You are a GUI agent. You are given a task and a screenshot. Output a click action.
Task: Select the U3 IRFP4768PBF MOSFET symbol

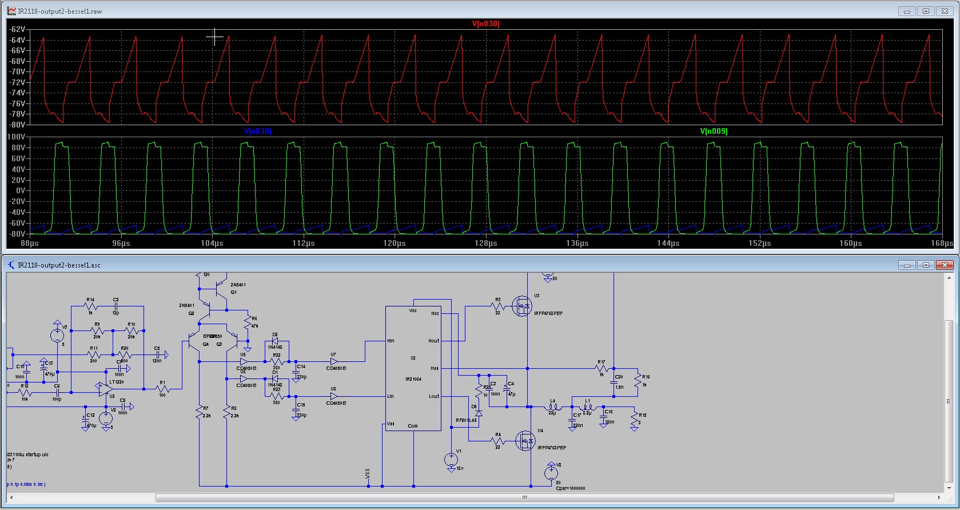[x=521, y=306]
